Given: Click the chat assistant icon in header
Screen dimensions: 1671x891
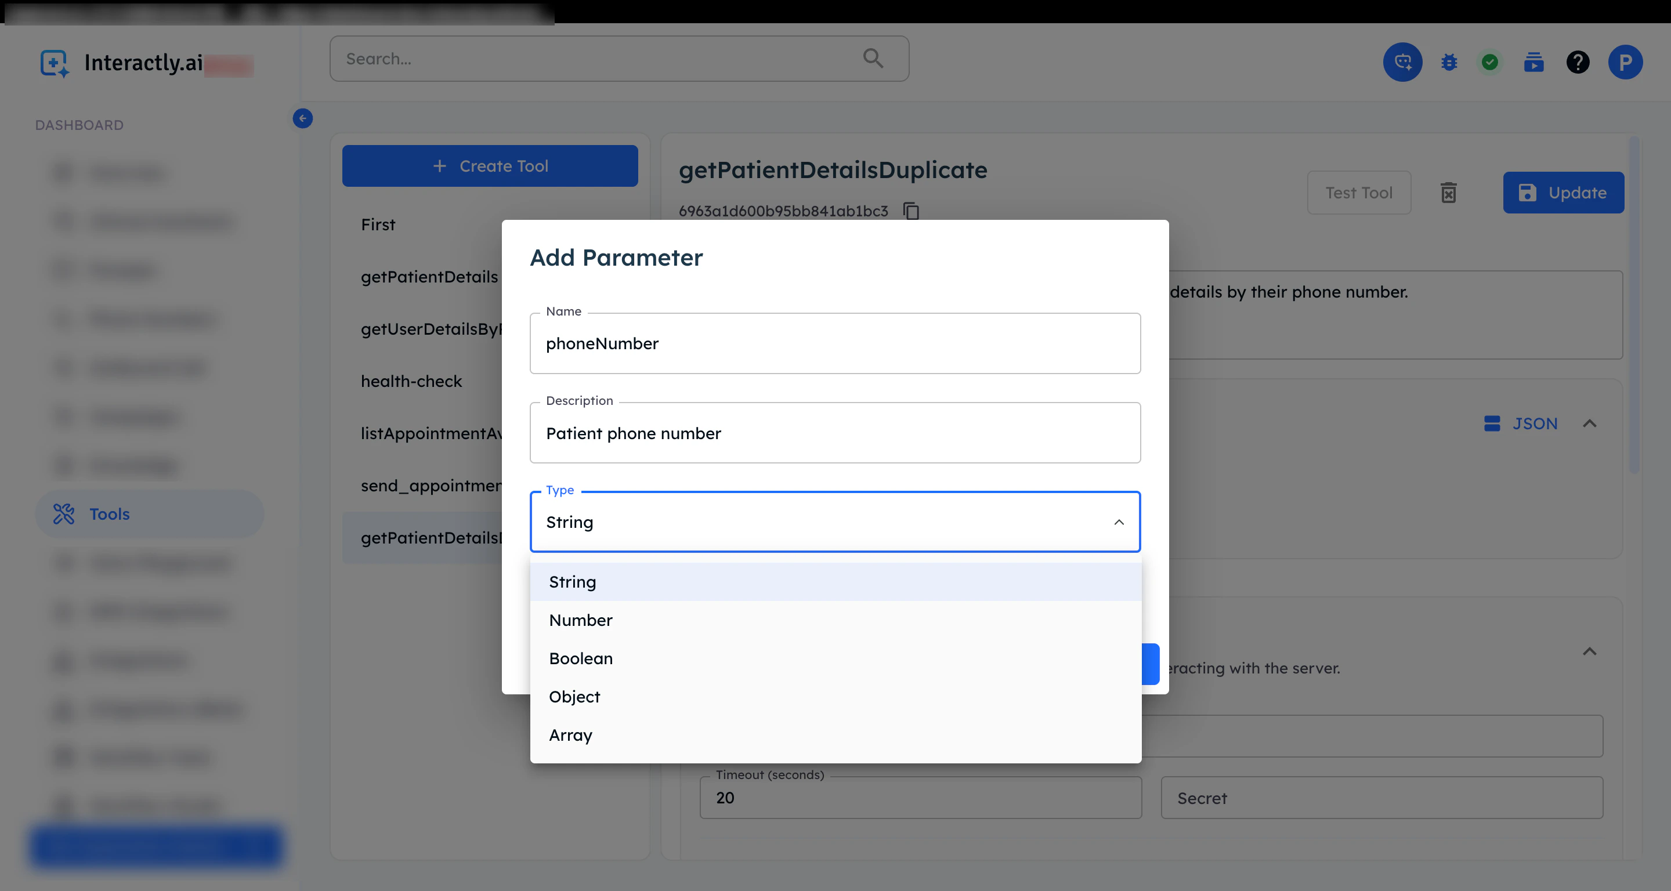Looking at the screenshot, I should [x=1402, y=62].
